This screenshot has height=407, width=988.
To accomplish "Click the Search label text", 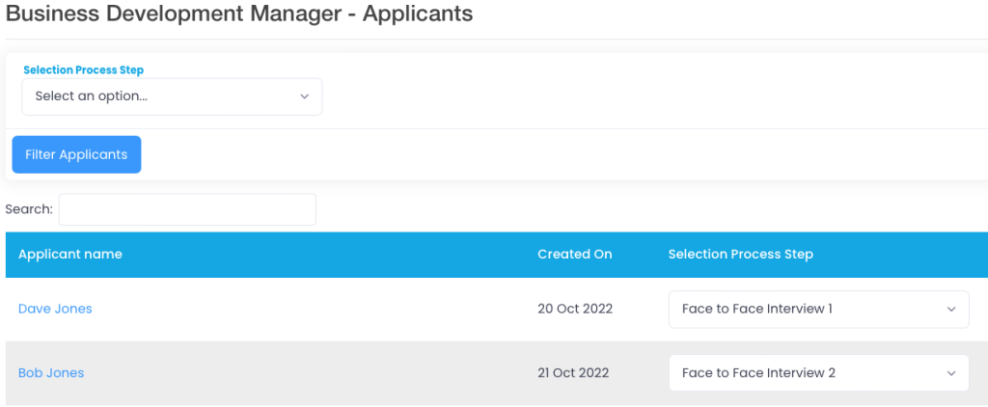I will [29, 209].
